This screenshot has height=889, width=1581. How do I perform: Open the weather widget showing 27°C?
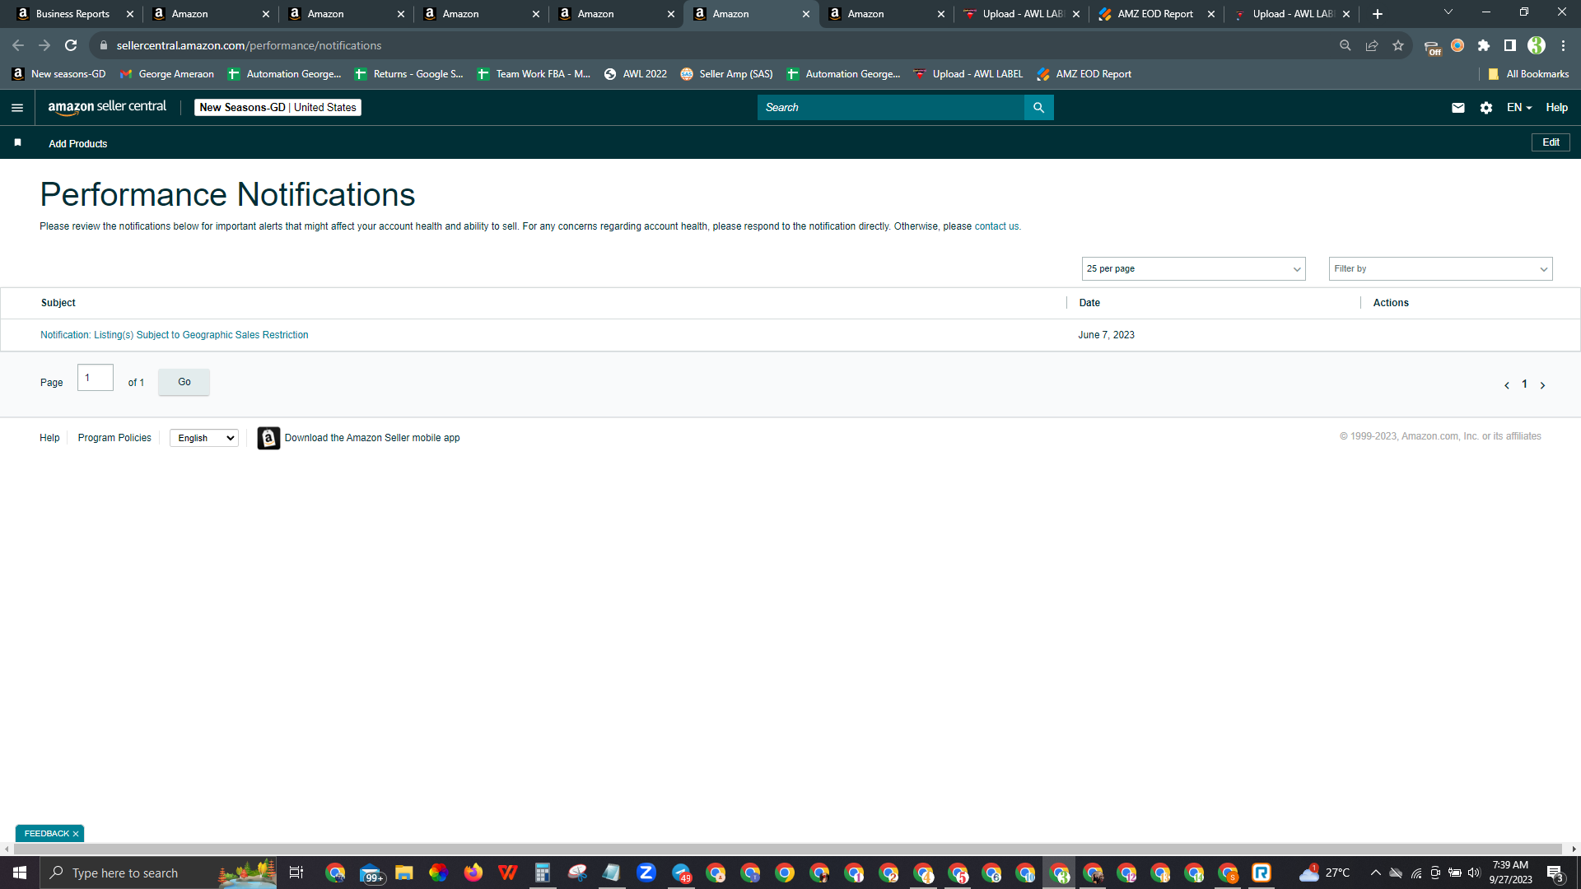click(x=1324, y=873)
